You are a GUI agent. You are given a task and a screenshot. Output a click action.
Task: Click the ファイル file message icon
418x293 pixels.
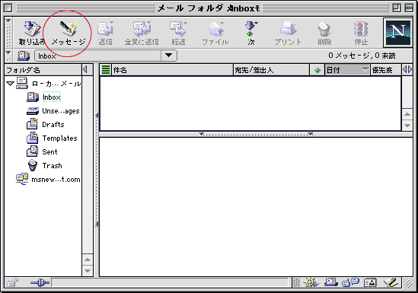tap(215, 29)
